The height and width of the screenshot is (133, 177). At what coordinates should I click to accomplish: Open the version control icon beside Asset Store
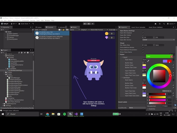[x=33, y=24]
